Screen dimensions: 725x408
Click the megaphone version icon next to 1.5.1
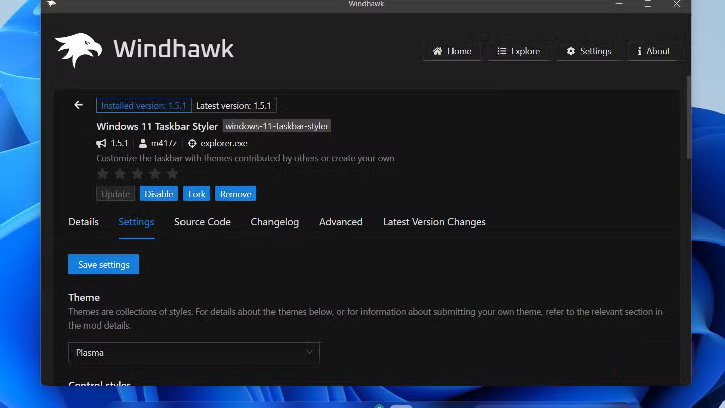pyautogui.click(x=101, y=143)
